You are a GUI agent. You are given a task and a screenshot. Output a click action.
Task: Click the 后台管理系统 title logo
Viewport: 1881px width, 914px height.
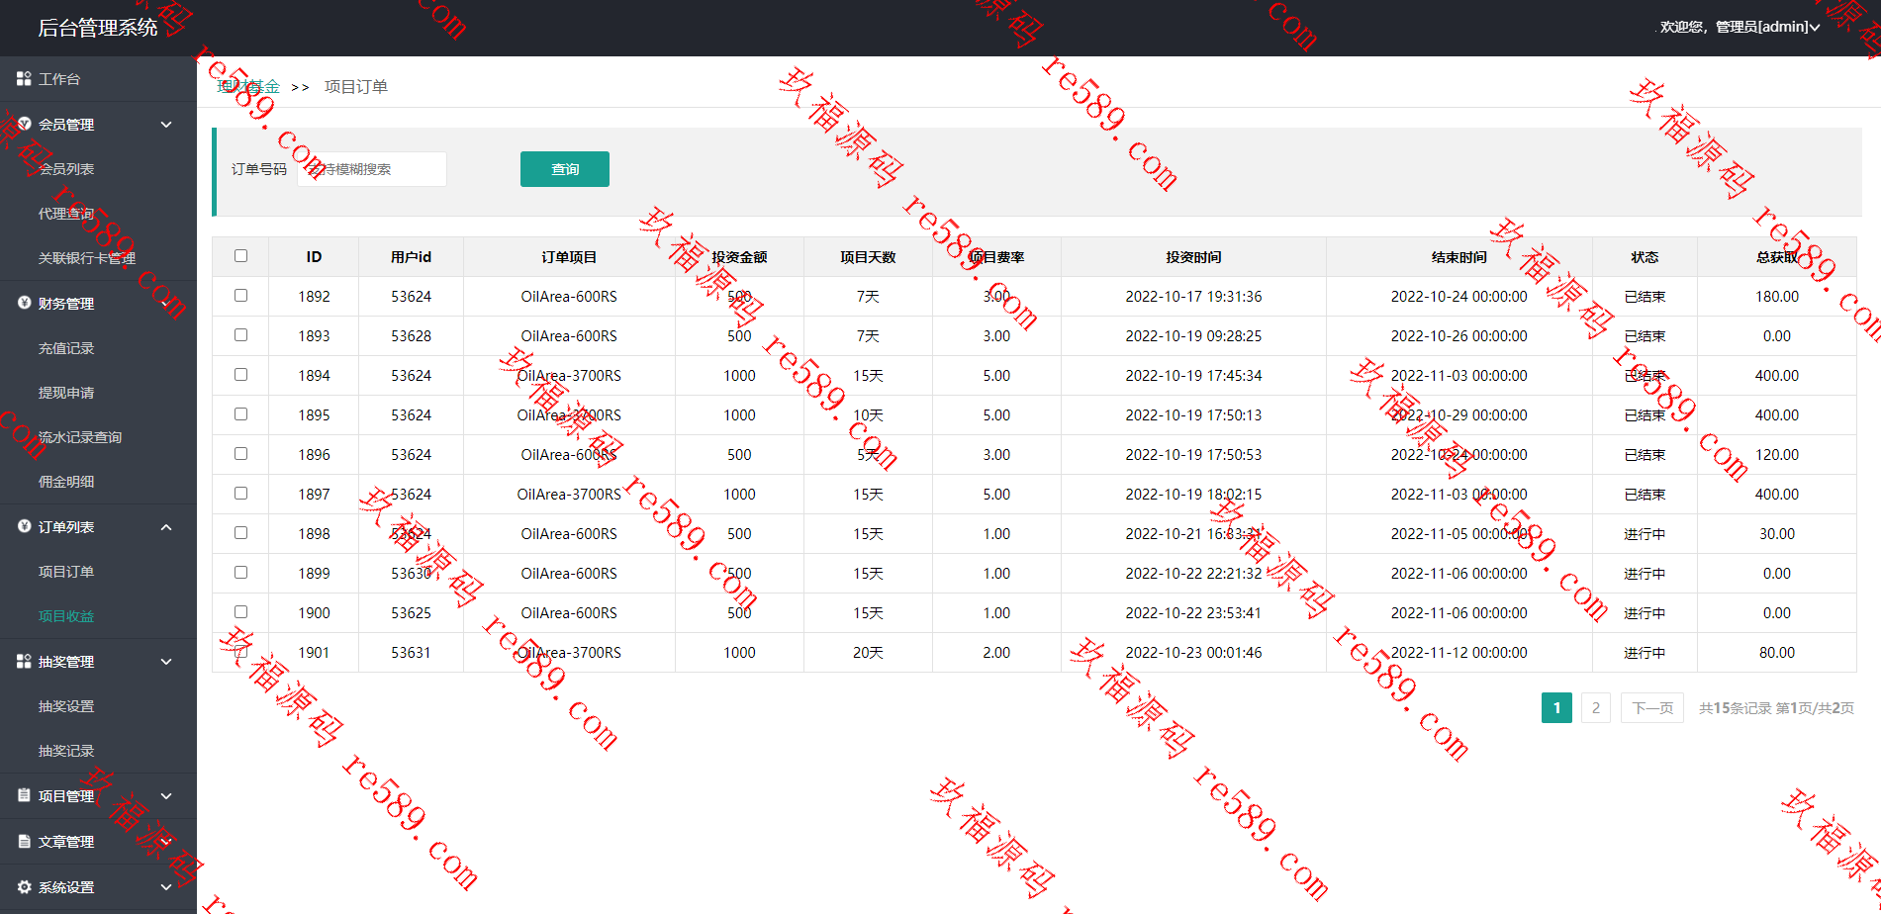98,28
